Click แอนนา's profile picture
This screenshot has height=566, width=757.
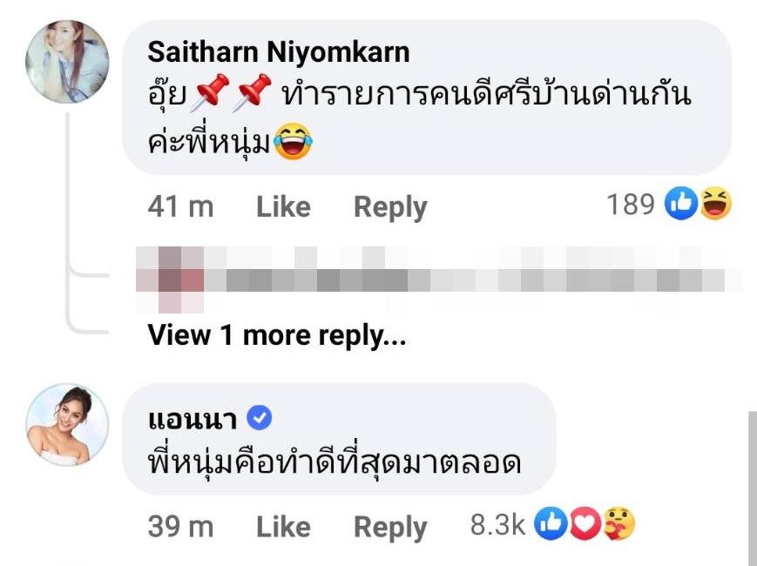(67, 424)
